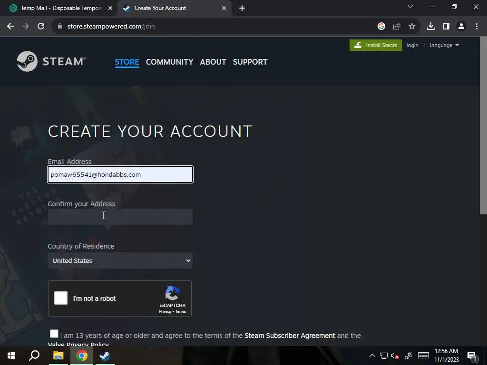Reload the Steam join page
487x365 pixels.
pyautogui.click(x=41, y=27)
